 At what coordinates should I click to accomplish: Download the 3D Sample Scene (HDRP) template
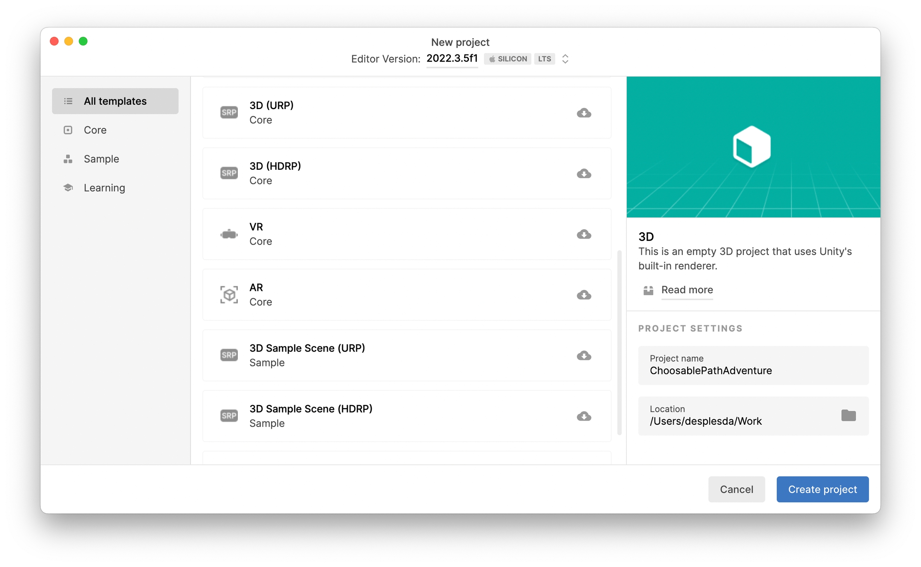(x=584, y=416)
